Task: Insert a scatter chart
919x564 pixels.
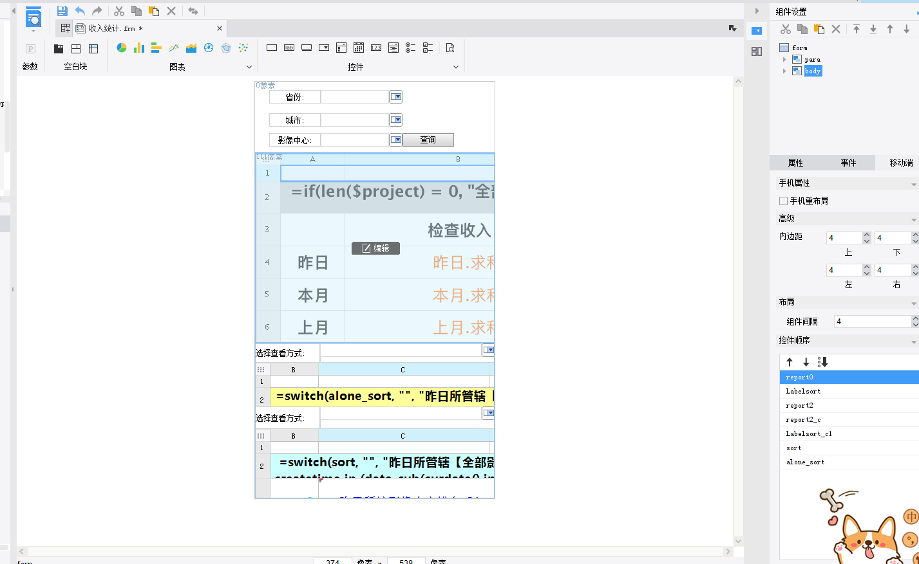Action: 243,48
